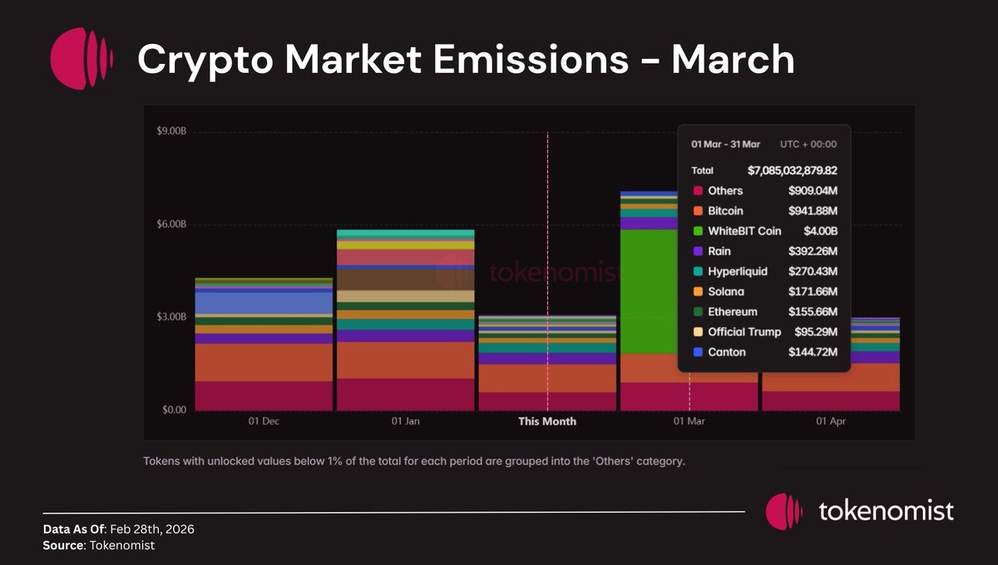Click the Tokenomist logo icon beside the title
This screenshot has width=998, height=565.
(81, 58)
